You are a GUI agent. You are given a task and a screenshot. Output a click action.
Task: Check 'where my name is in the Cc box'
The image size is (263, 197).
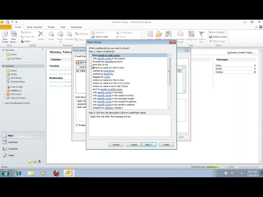click(x=90, y=80)
